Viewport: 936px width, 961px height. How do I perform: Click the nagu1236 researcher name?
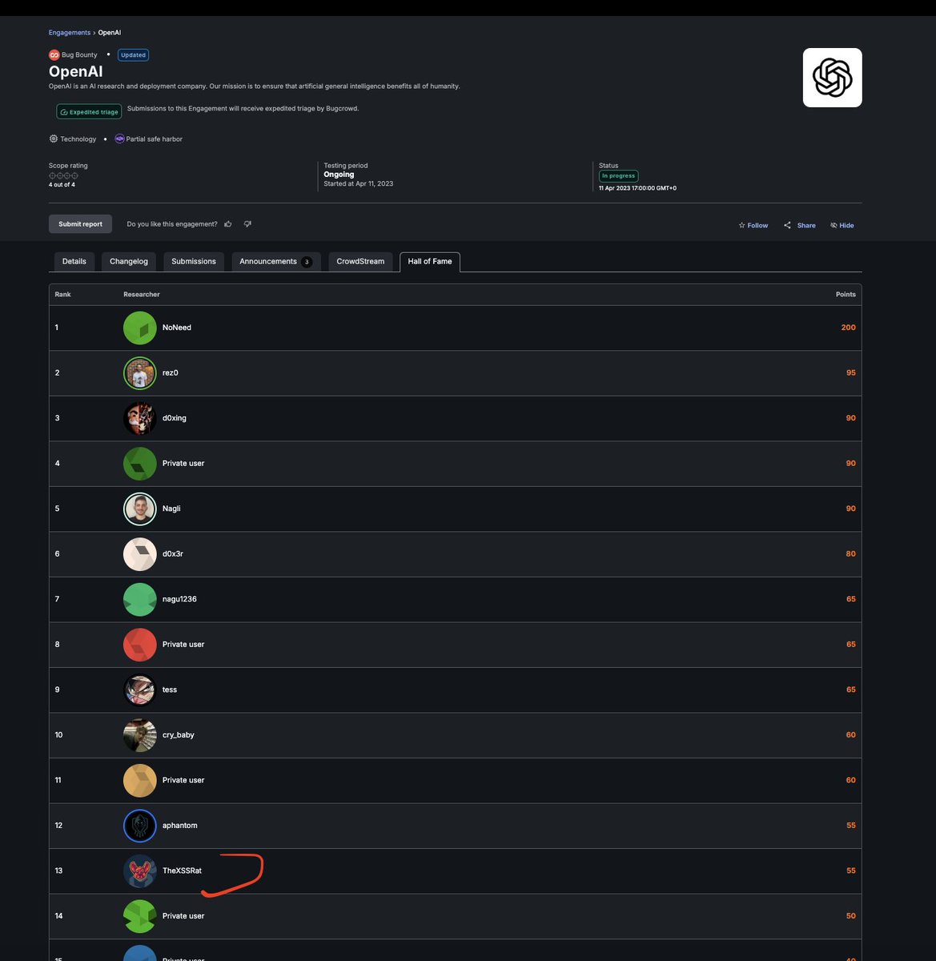click(x=179, y=599)
